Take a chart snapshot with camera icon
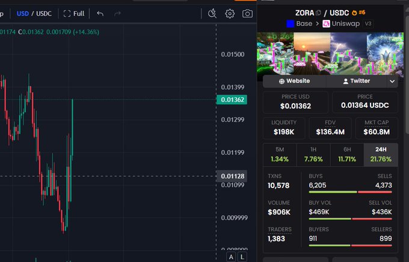Image resolution: width=409 pixels, height=262 pixels. (x=247, y=13)
